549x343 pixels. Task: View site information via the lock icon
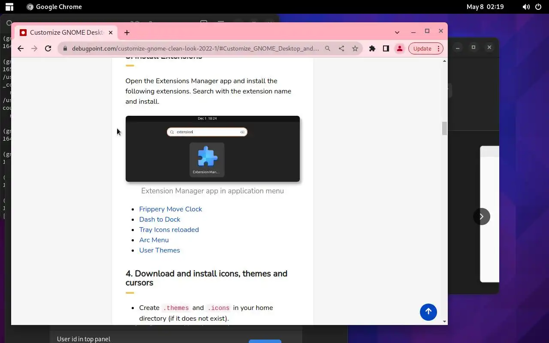pos(65,48)
